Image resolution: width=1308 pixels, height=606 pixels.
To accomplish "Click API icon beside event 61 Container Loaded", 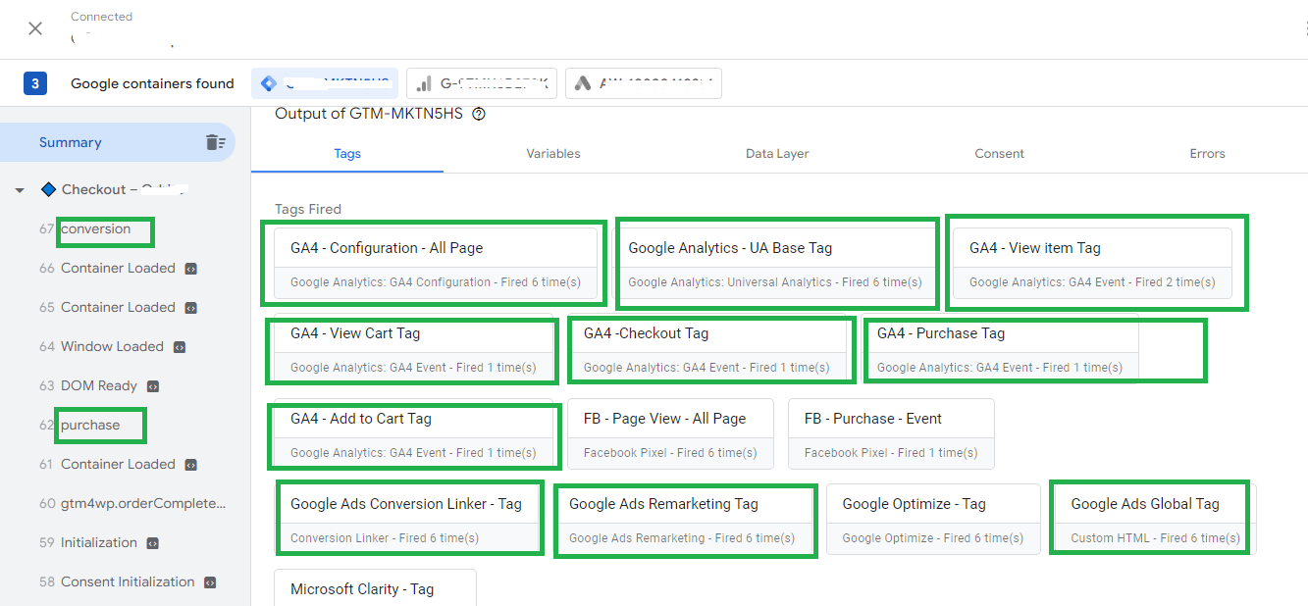I will tap(191, 464).
